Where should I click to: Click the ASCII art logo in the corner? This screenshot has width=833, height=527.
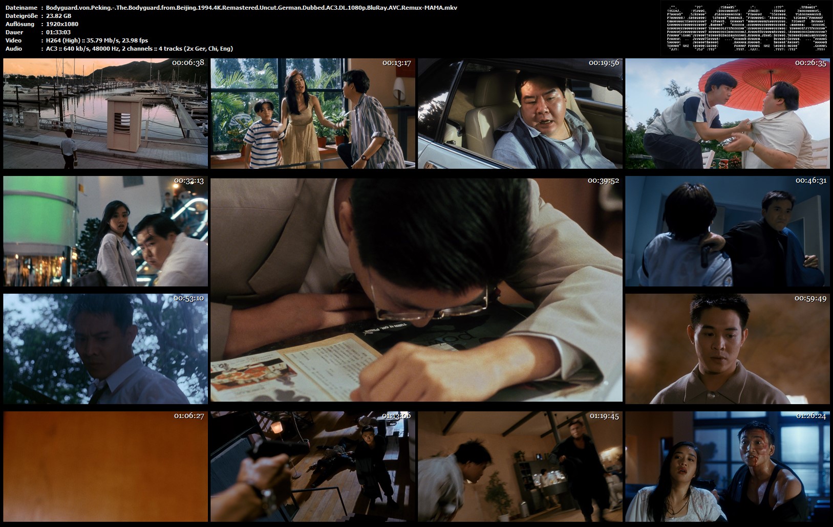click(746, 28)
